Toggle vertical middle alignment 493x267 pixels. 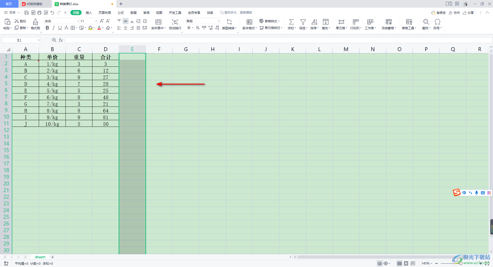126,21
